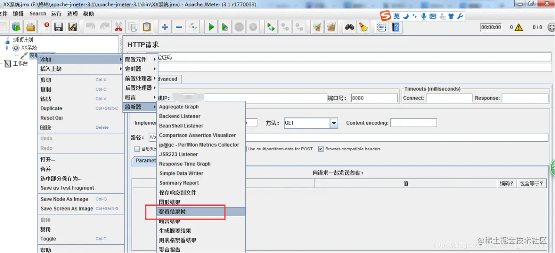Screen dimensions: 555x253
Task: Open the Search menu in menu bar
Action: [x=38, y=14]
